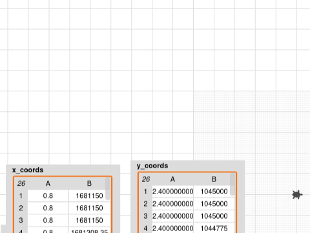Image resolution: width=310 pixels, height=233 pixels.
Task: Select column B header in x_coords table
Action: click(x=89, y=184)
